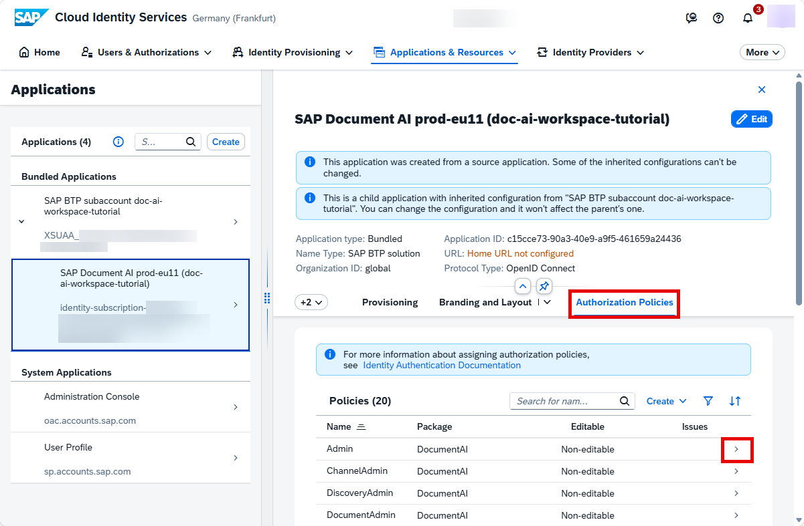This screenshot has height=526, width=804.
Task: Open Identity Authentication Documentation link
Action: click(442, 365)
